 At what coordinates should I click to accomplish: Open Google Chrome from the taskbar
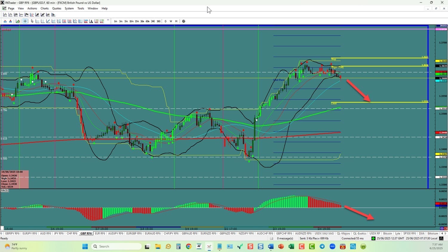(x=188, y=246)
